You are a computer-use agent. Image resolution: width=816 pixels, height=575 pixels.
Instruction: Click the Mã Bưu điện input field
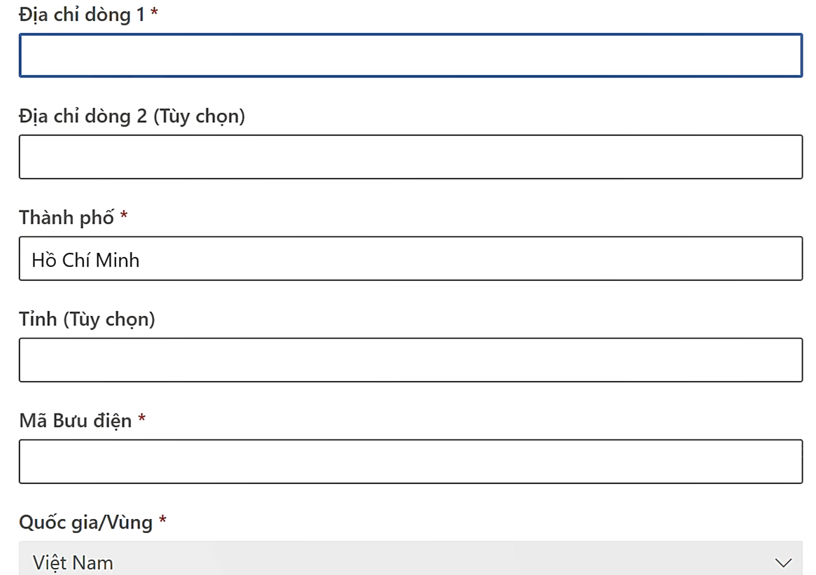pyautogui.click(x=410, y=462)
